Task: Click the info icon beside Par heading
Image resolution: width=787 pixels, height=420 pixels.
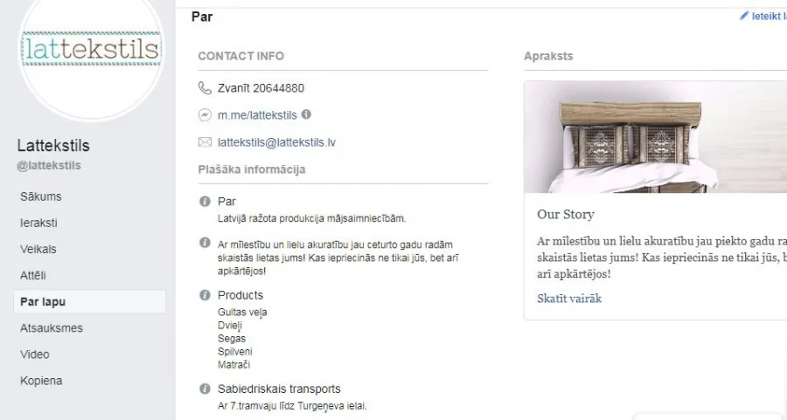Action: coord(205,202)
